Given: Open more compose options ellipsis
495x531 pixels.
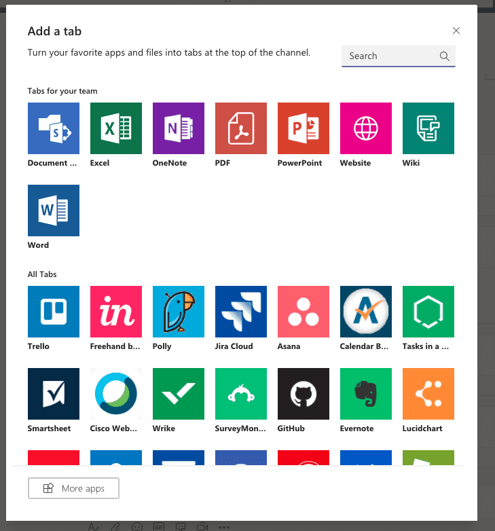Looking at the screenshot, I should pos(224,528).
